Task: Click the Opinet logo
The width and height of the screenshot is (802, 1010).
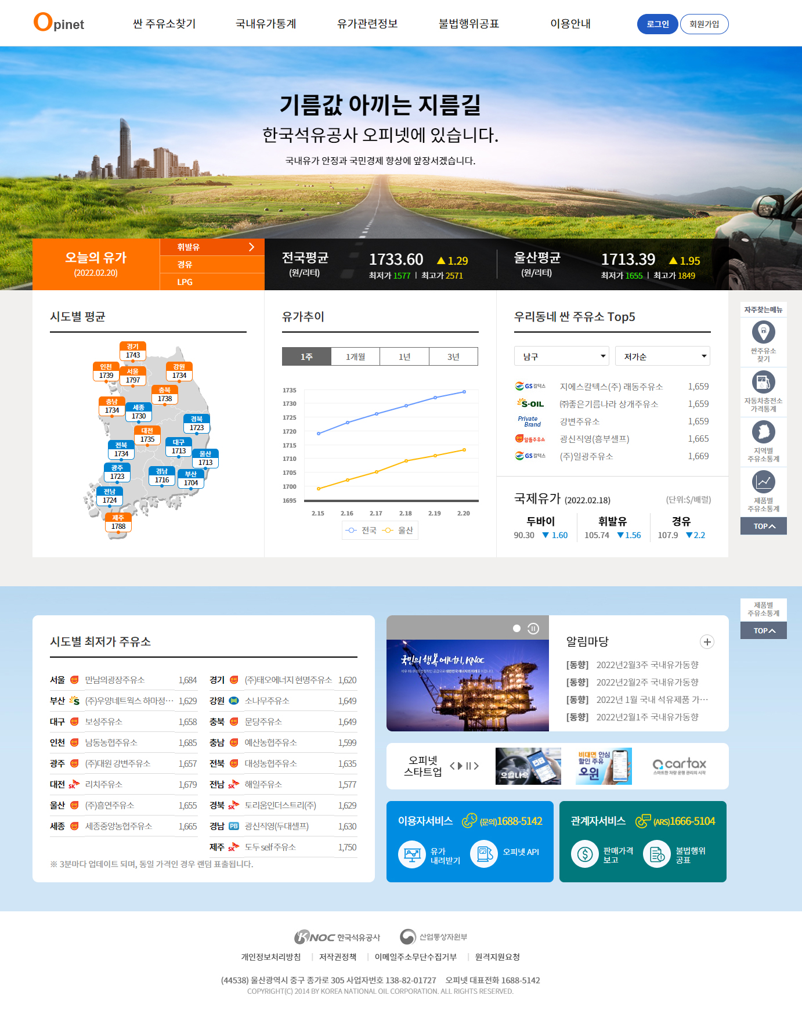Action: click(59, 23)
